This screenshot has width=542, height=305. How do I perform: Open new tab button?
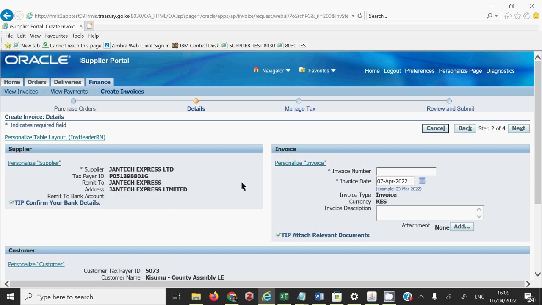(90, 26)
